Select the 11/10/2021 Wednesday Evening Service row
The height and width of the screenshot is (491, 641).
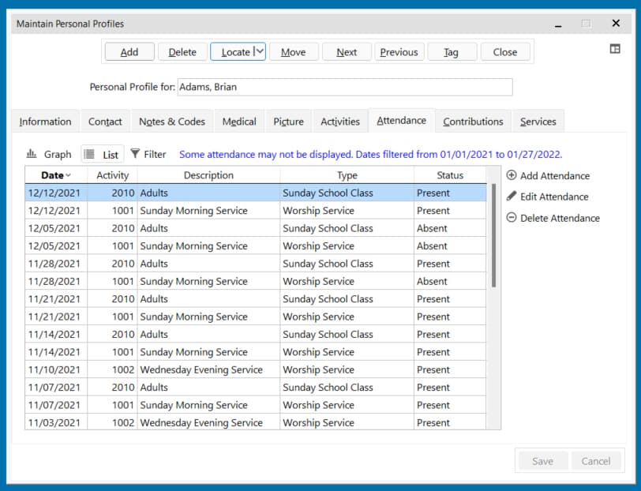pos(256,369)
